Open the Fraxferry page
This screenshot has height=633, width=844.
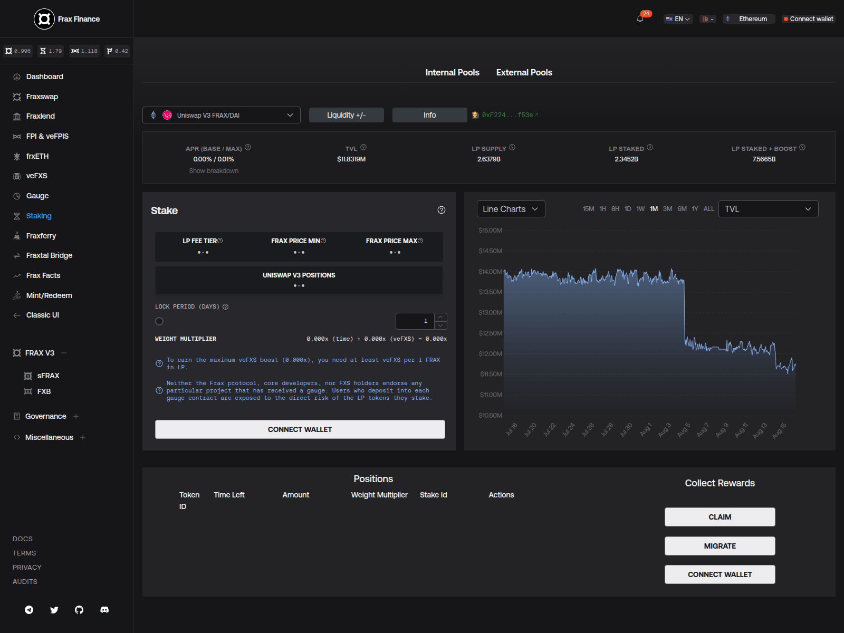pos(41,236)
